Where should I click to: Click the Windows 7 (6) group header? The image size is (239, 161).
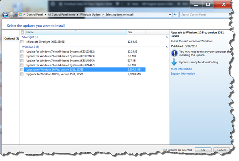[31, 47]
